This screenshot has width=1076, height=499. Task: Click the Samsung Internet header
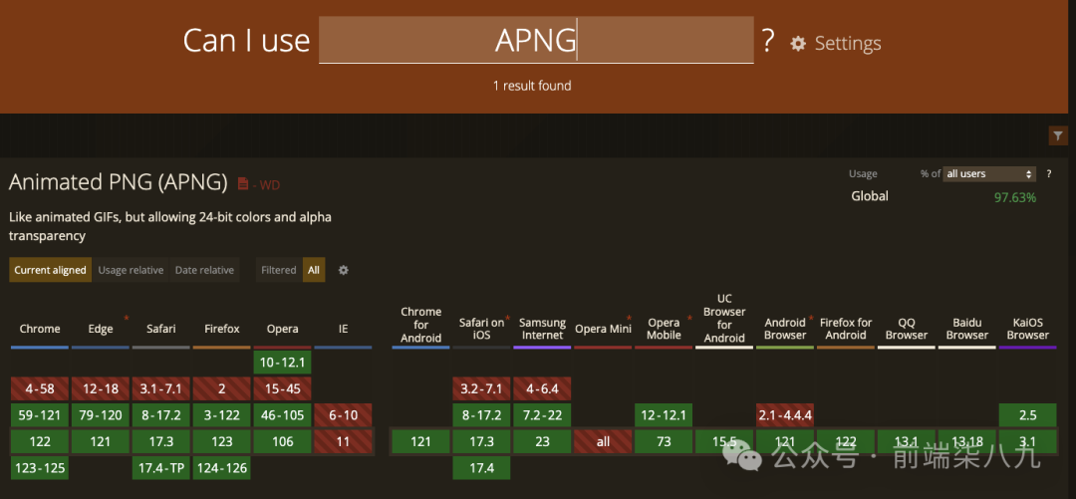tap(542, 329)
